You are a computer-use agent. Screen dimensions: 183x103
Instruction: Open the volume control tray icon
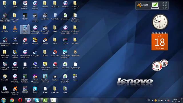(x=162, y=100)
